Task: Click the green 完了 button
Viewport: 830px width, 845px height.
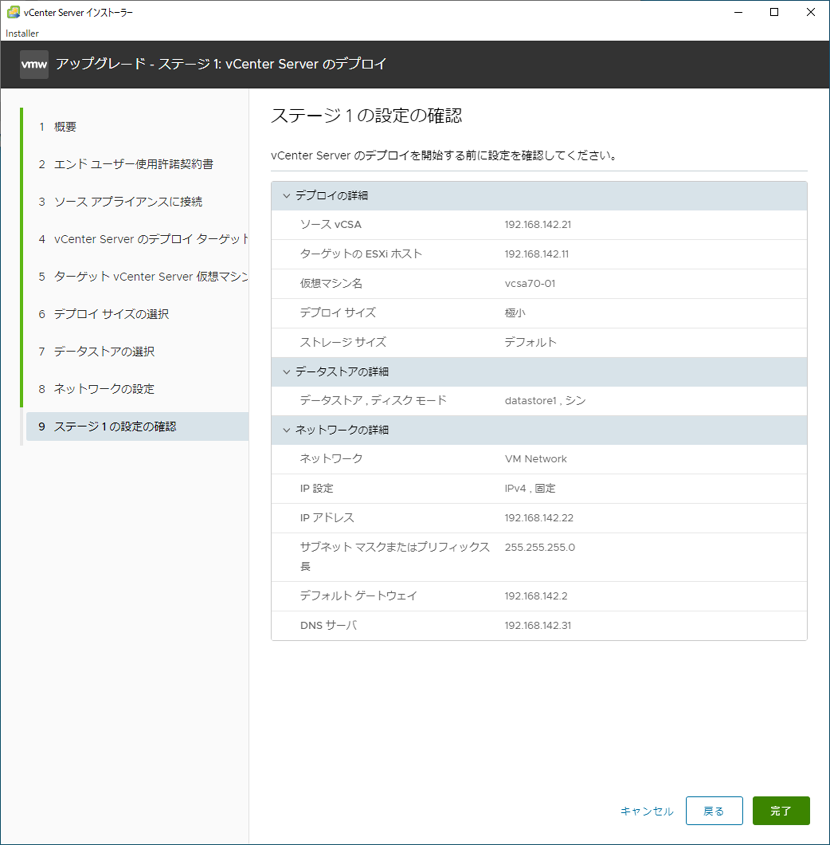Action: pos(781,811)
